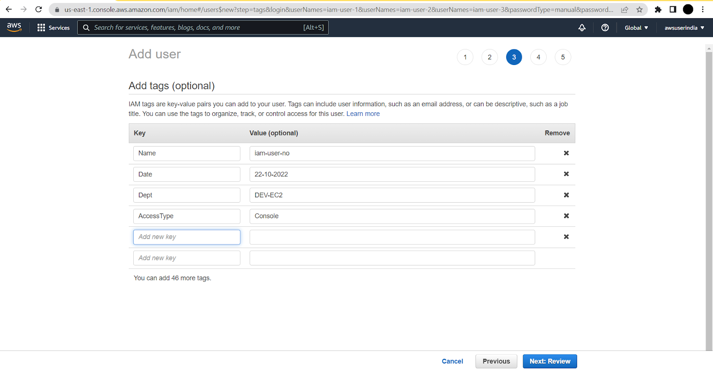Click the Add user page title
This screenshot has width=713, height=371.
coord(155,54)
